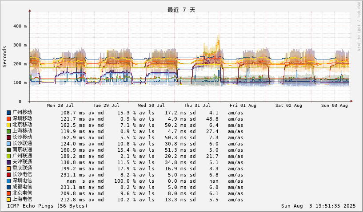The height and width of the screenshot is (212, 363).
Task: Click the Thu 31 Jul axis label
Action: [197, 106]
